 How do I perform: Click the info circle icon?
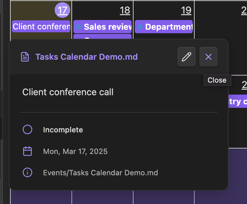pyautogui.click(x=27, y=173)
